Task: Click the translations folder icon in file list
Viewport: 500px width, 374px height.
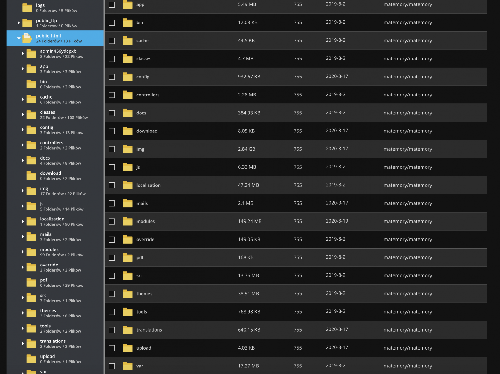Action: (127, 330)
